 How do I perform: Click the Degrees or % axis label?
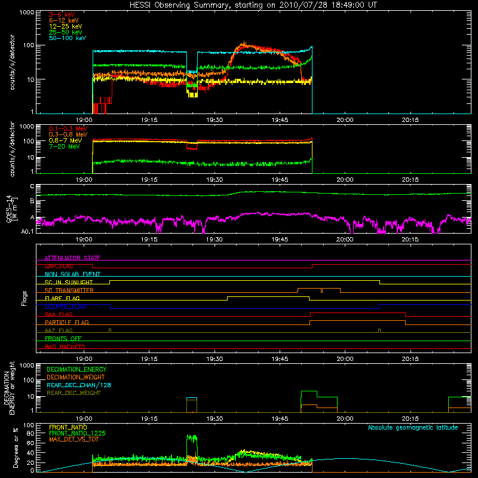16,448
